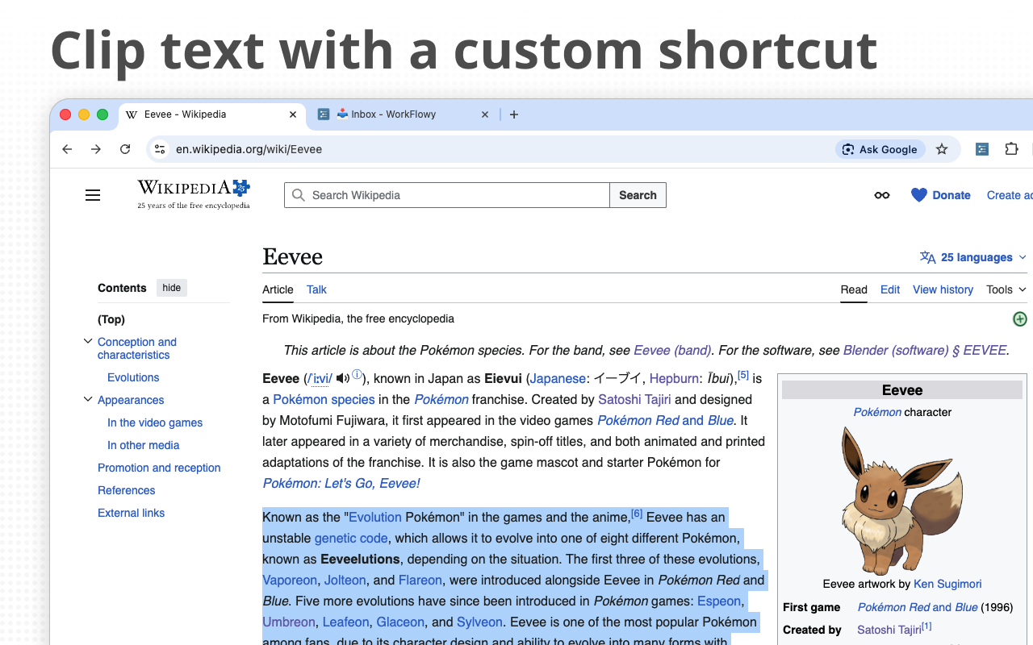Play the Eevee pronunciation audio icon

[343, 378]
